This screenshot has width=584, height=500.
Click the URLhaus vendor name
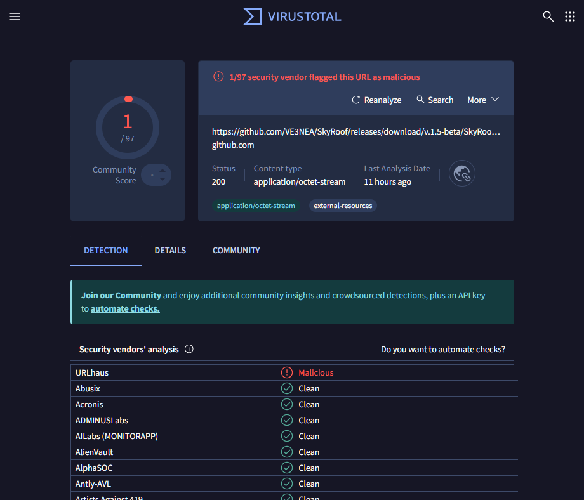(91, 372)
